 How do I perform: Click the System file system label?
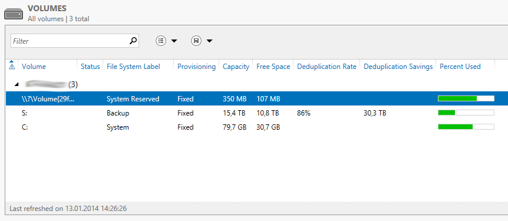118,127
